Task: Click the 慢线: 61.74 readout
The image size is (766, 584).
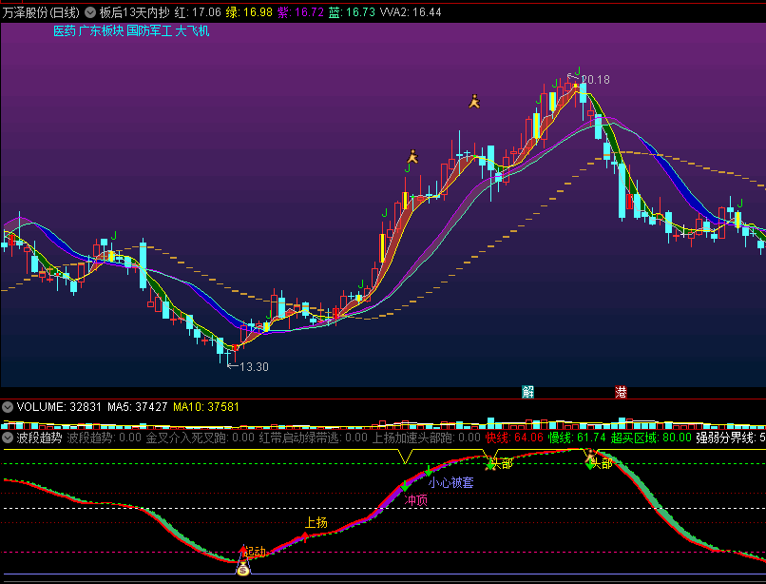Action: click(577, 438)
